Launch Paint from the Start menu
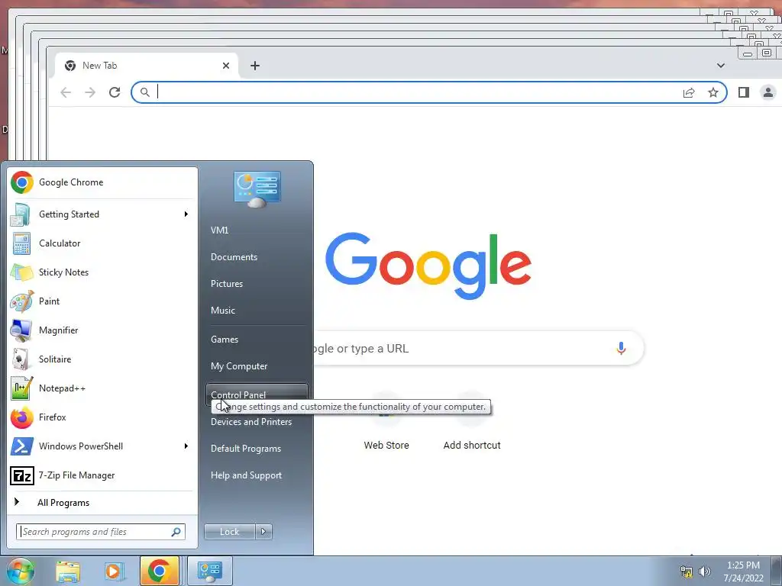 pos(102,301)
